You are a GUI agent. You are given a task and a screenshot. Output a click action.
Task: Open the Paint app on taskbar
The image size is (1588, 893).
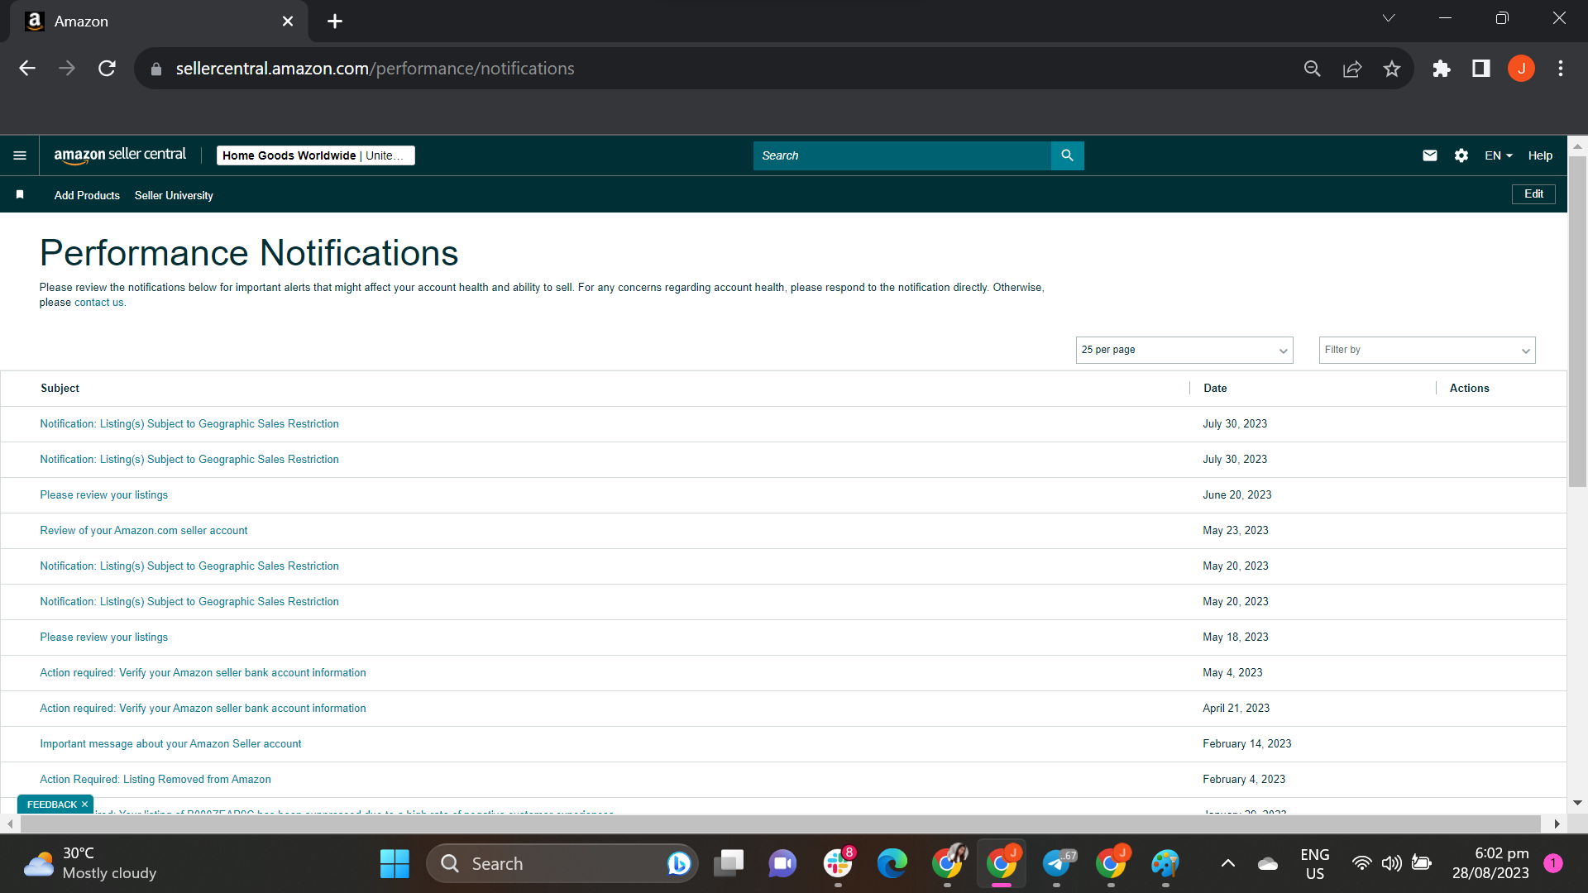1165,864
